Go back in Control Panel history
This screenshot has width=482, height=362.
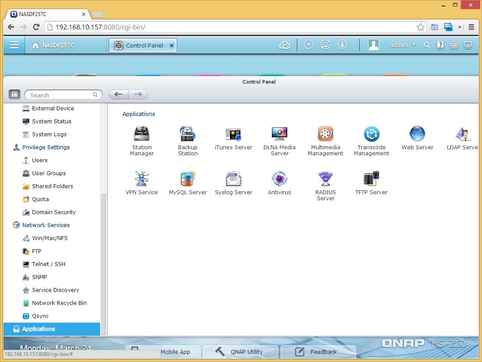click(x=119, y=94)
